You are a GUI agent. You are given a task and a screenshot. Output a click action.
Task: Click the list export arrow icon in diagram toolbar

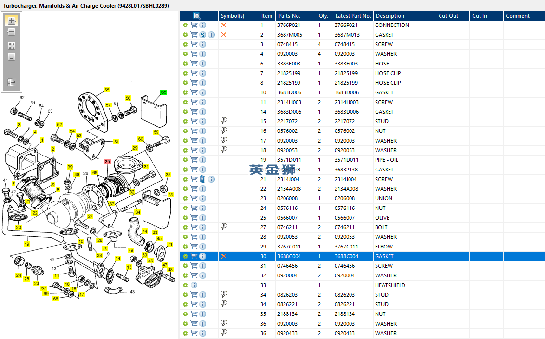coord(12,82)
